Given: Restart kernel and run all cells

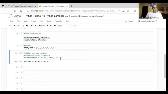Looking at the screenshot, I should [x=55, y=26].
